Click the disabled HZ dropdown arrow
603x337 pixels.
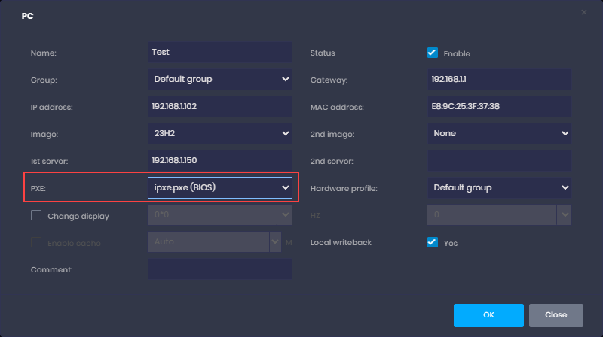coord(564,215)
